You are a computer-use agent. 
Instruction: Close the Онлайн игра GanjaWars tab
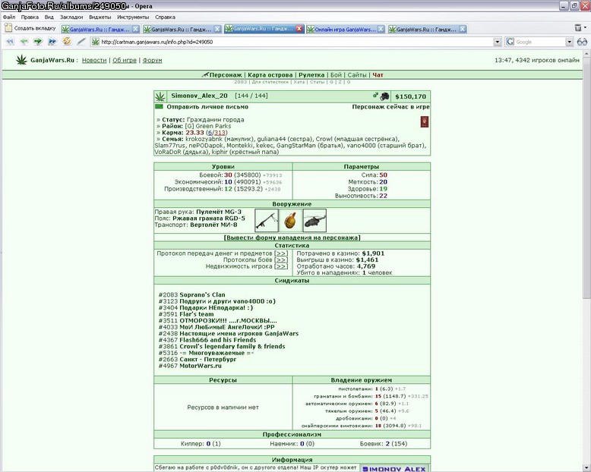pyautogui.click(x=381, y=29)
